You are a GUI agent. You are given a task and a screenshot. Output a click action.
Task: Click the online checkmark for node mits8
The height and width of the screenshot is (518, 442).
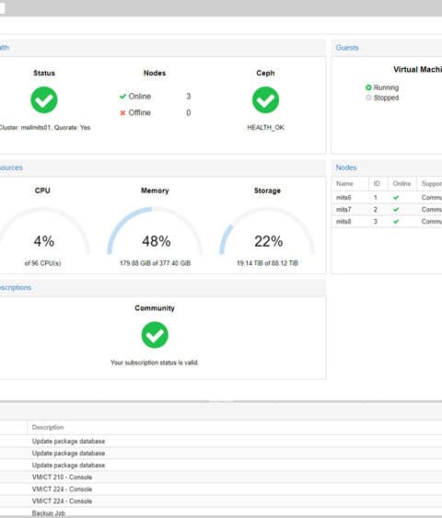[396, 222]
